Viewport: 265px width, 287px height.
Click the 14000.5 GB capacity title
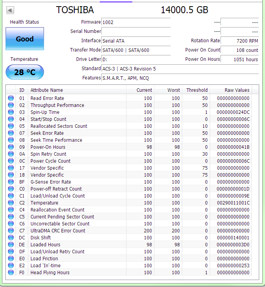pyautogui.click(x=185, y=10)
